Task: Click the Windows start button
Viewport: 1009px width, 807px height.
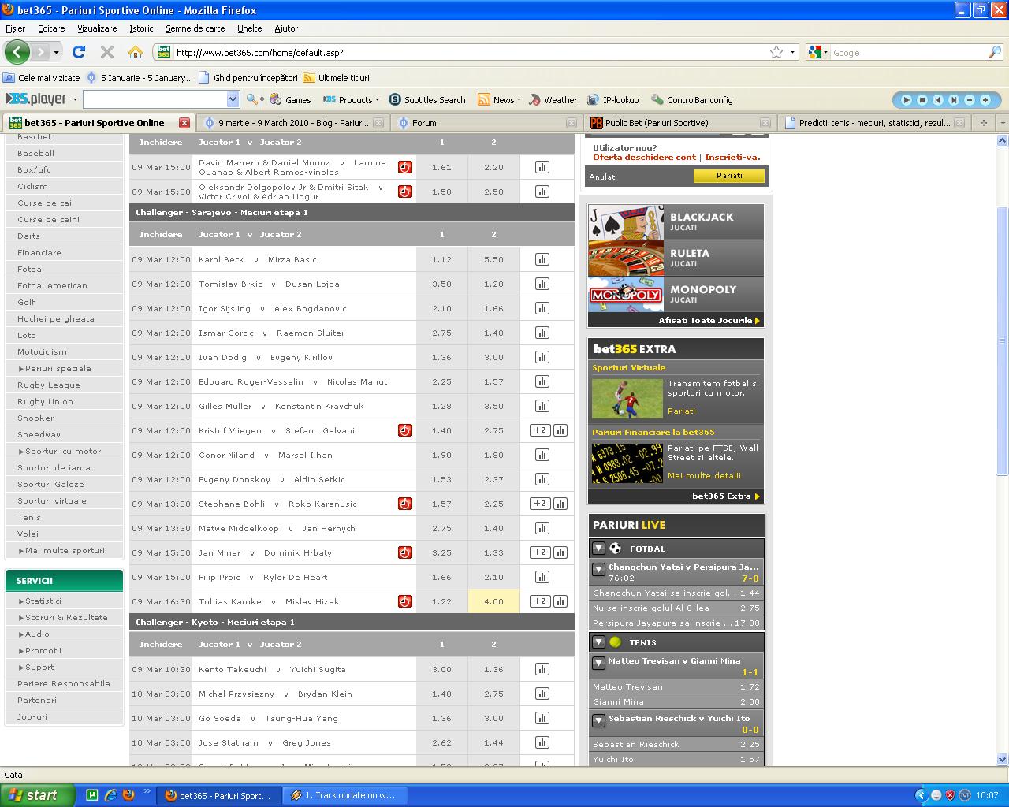Action: tap(38, 795)
